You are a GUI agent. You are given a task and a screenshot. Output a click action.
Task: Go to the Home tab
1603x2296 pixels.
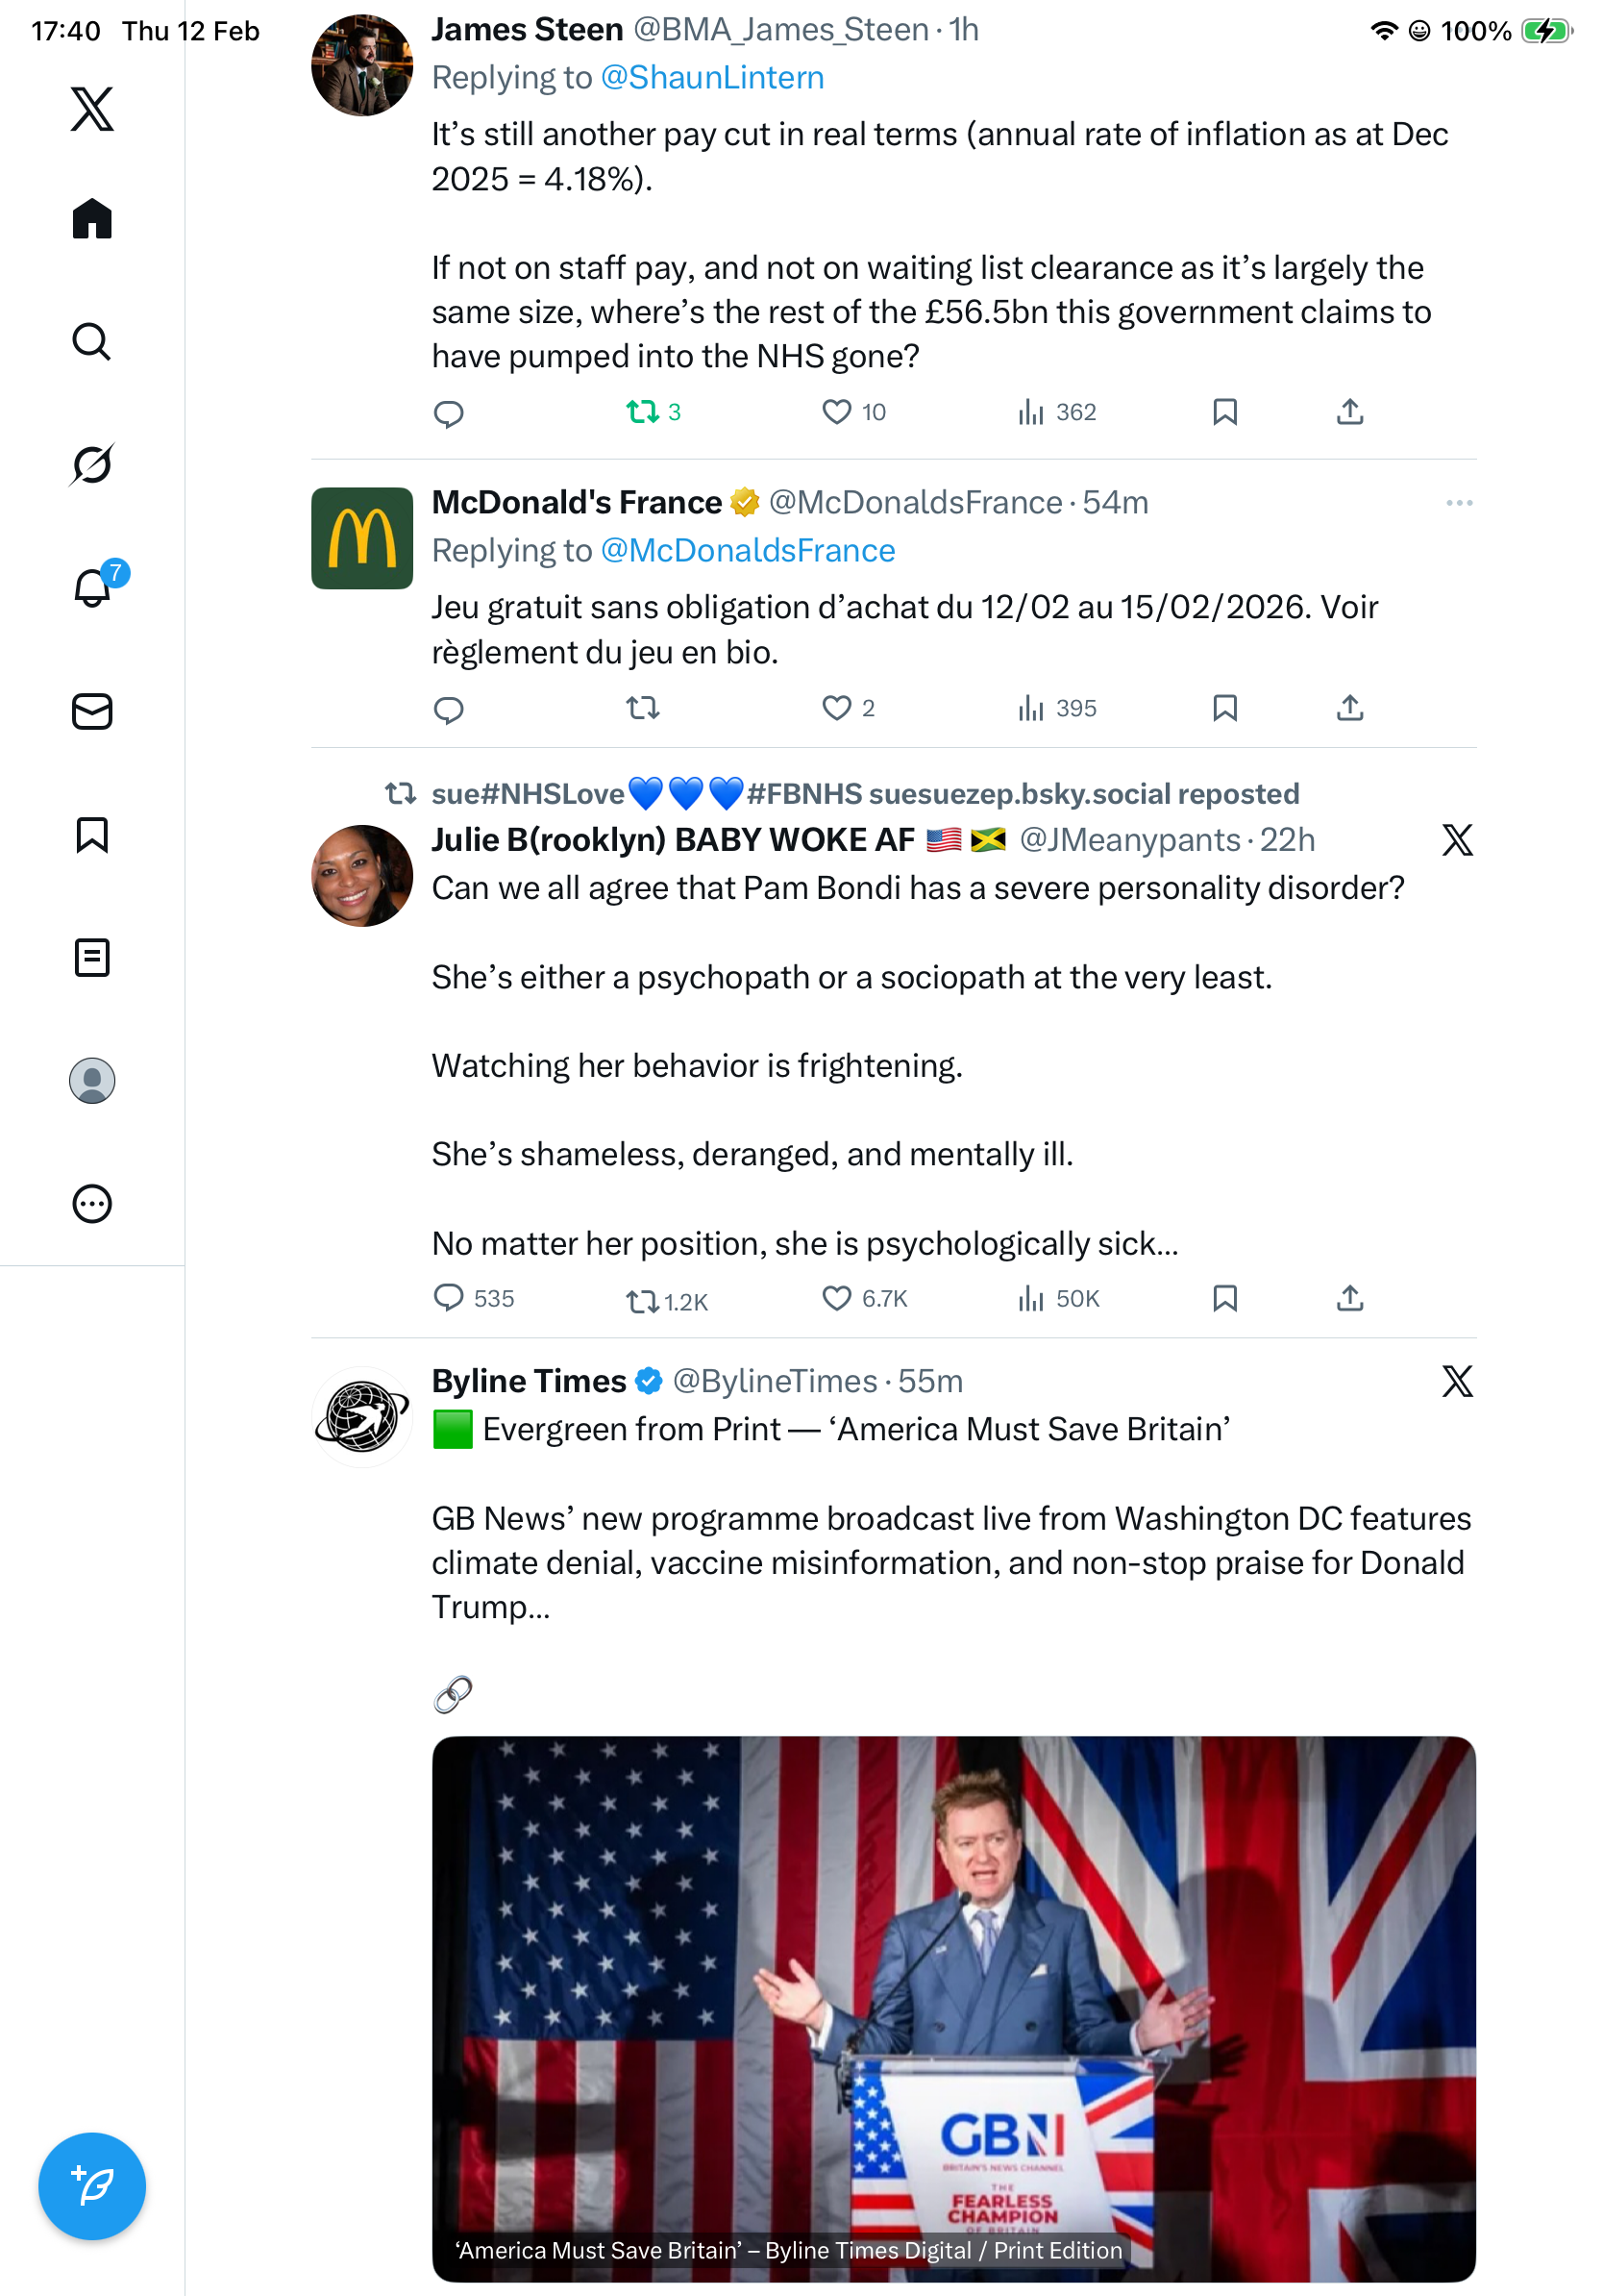pyautogui.click(x=92, y=218)
